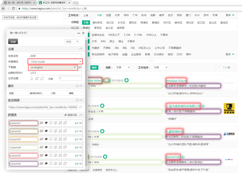Click the list icon beside column6

click(41, 163)
